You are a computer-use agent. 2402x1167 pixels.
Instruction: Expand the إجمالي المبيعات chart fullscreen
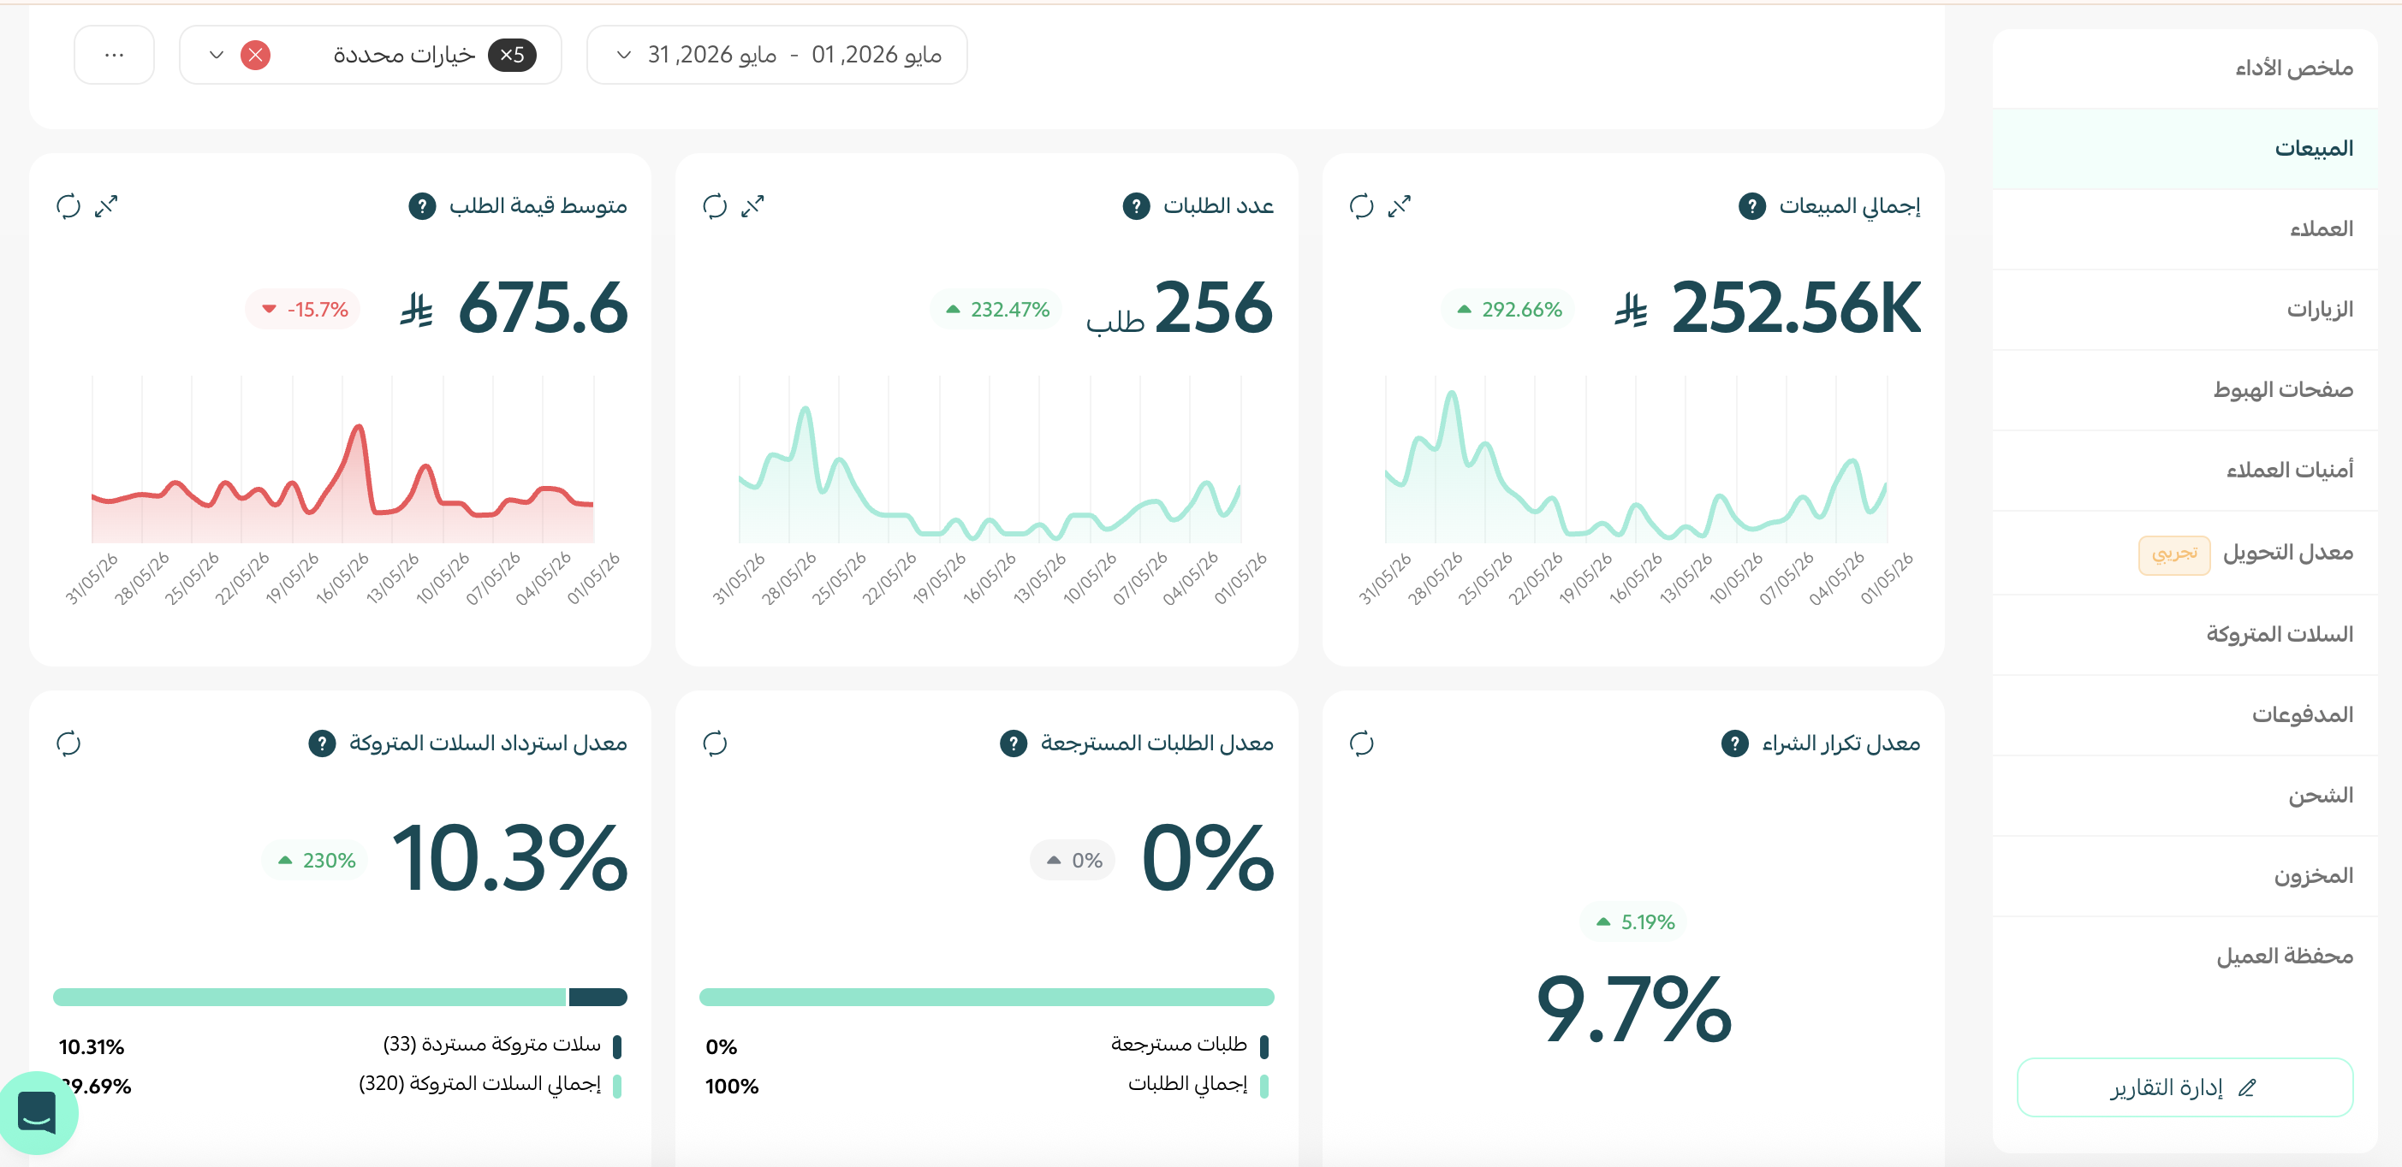click(1400, 206)
